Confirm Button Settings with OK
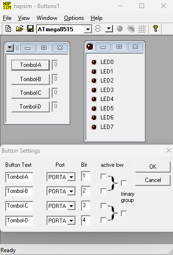 [x=153, y=167]
